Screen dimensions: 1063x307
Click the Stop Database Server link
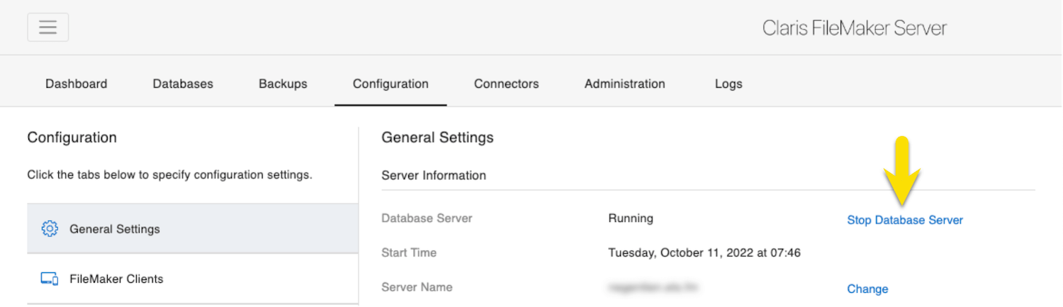[x=905, y=221]
